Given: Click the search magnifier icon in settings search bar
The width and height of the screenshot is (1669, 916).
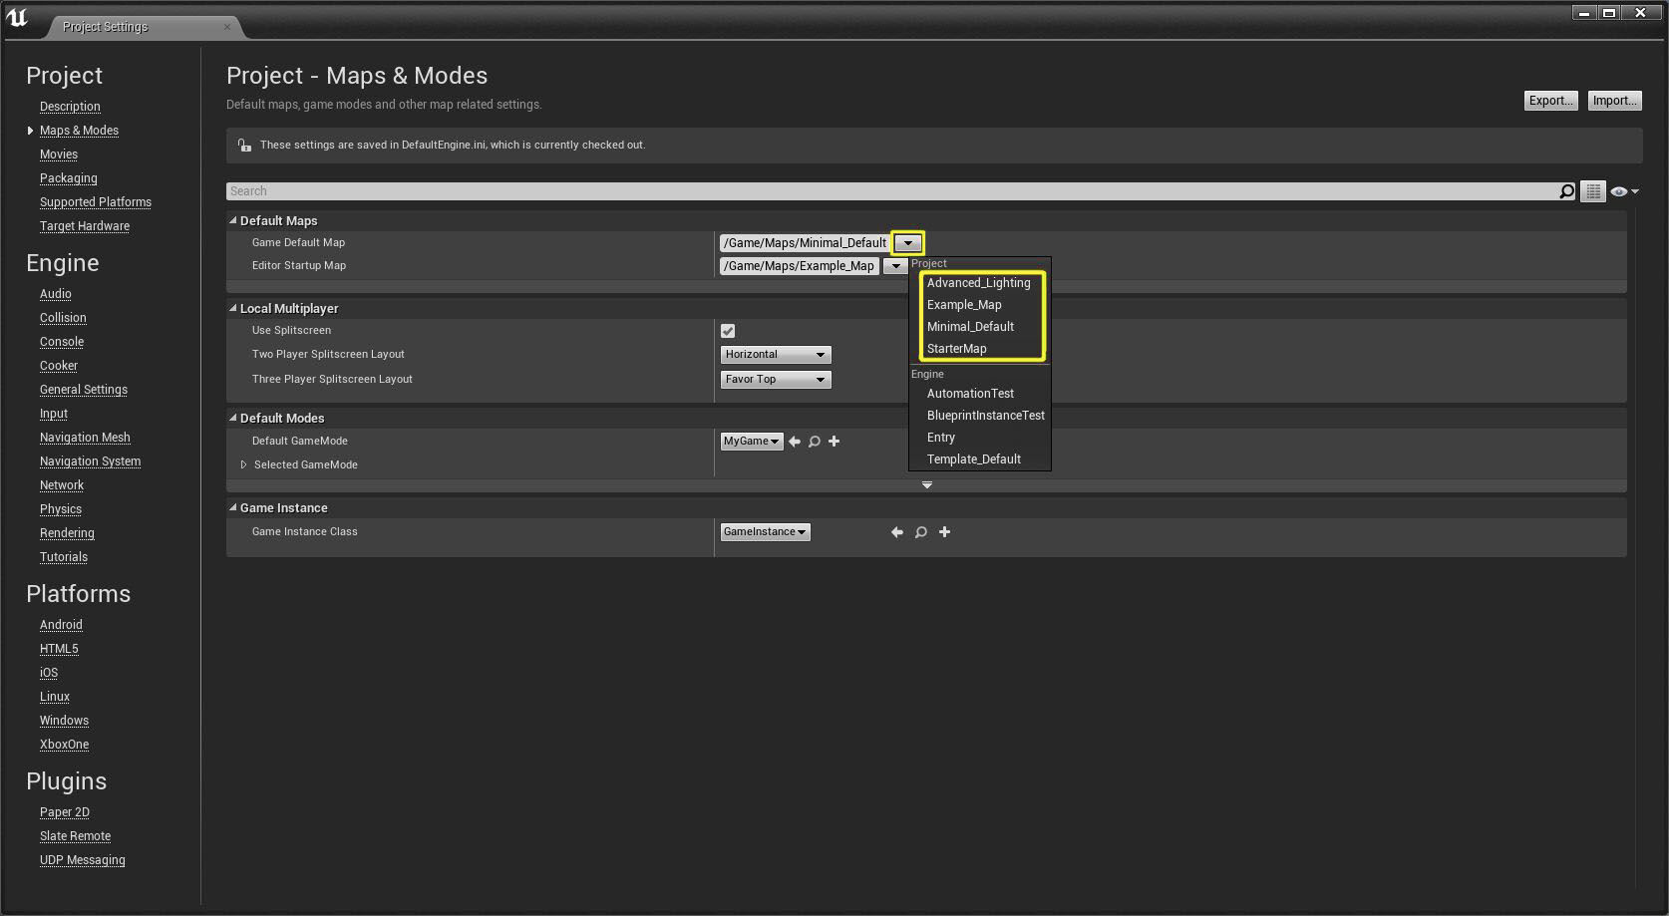Looking at the screenshot, I should click(1566, 191).
